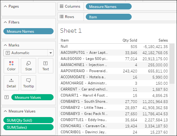This screenshot has width=177, height=136.
Task: Click the vertical scrollbar in the table
Action: click(x=172, y=64)
